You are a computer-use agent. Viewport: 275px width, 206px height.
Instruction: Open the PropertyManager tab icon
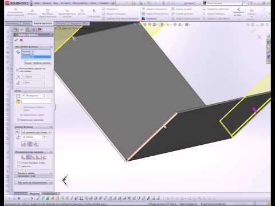point(22,30)
